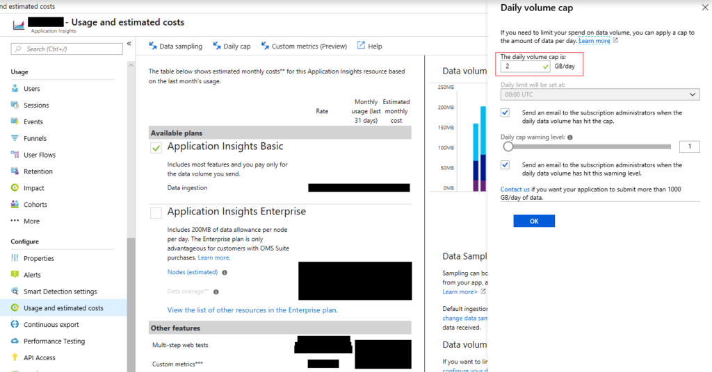Screen dimensions: 712x372
Task: Close the Daily volume cap panel
Action: [x=705, y=8]
